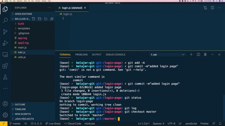Show additional activity bar views
Screen dimensions: 225x126
pyautogui.click(x=5, y=89)
